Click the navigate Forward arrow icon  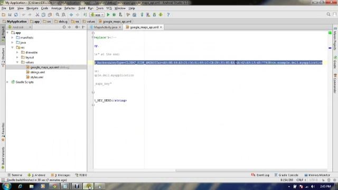[x=78, y=15]
